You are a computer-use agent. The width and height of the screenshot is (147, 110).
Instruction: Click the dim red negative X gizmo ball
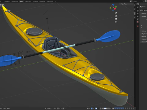click(111, 6)
